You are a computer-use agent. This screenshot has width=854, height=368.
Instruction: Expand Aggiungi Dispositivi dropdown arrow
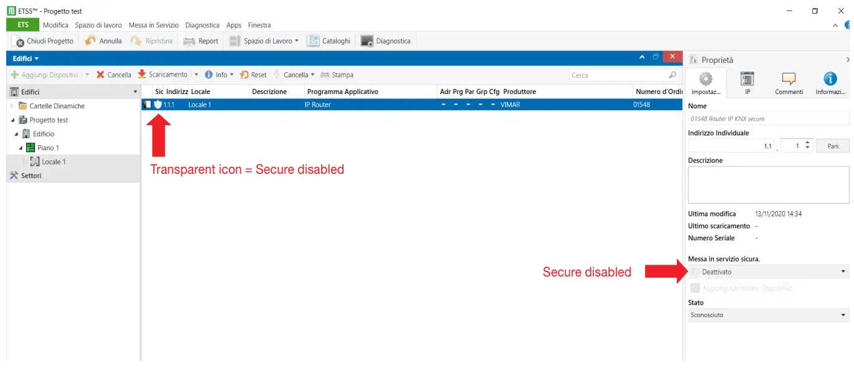point(87,75)
